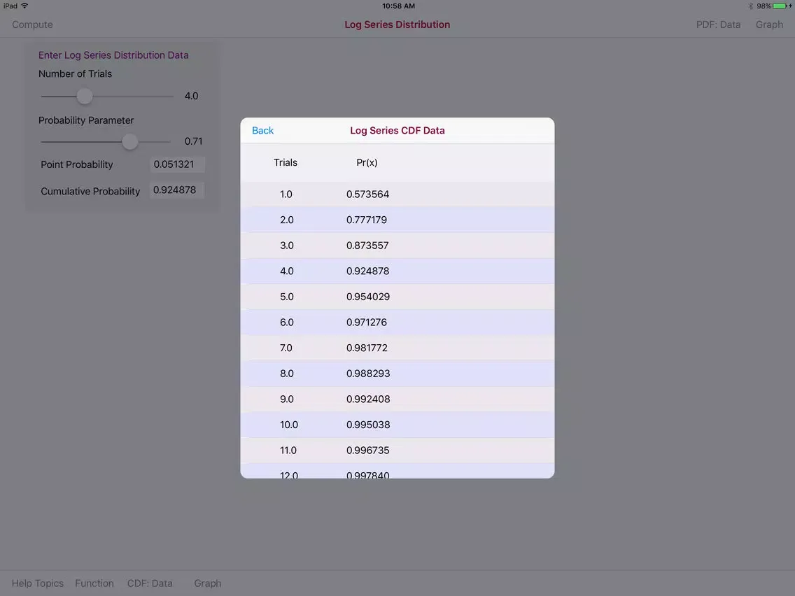This screenshot has height=596, width=795.
Task: Click the Wi-Fi status icon
Action: tap(24, 6)
